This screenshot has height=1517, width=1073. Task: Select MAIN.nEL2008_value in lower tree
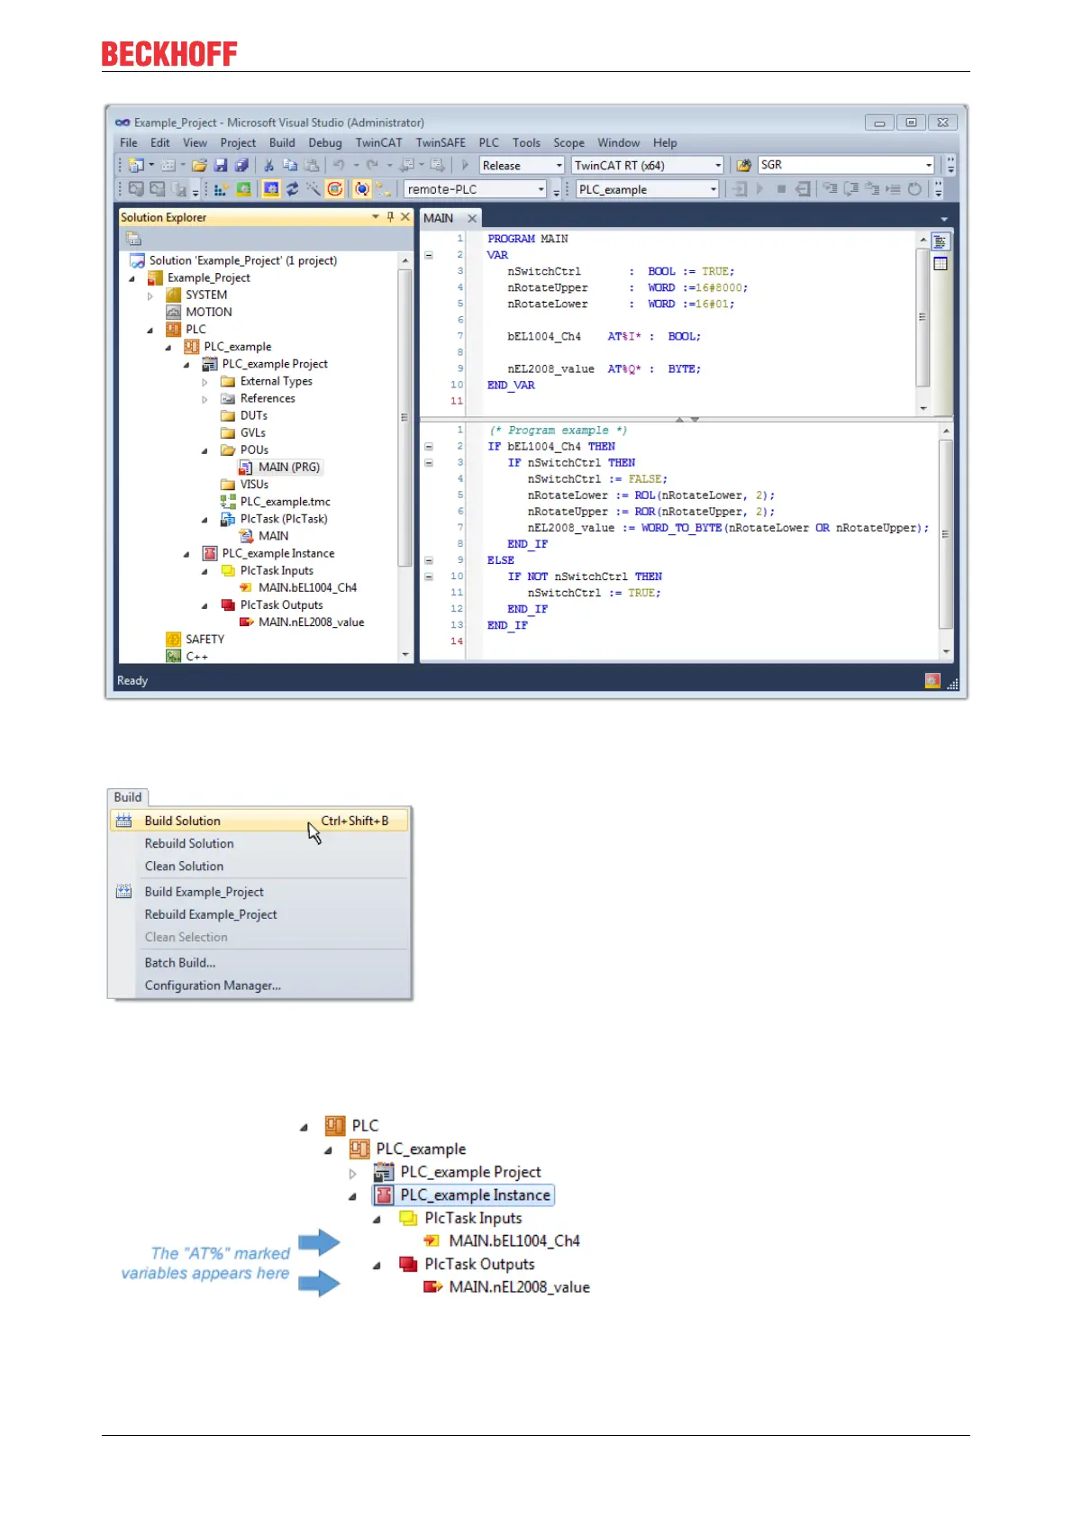coord(519,1287)
